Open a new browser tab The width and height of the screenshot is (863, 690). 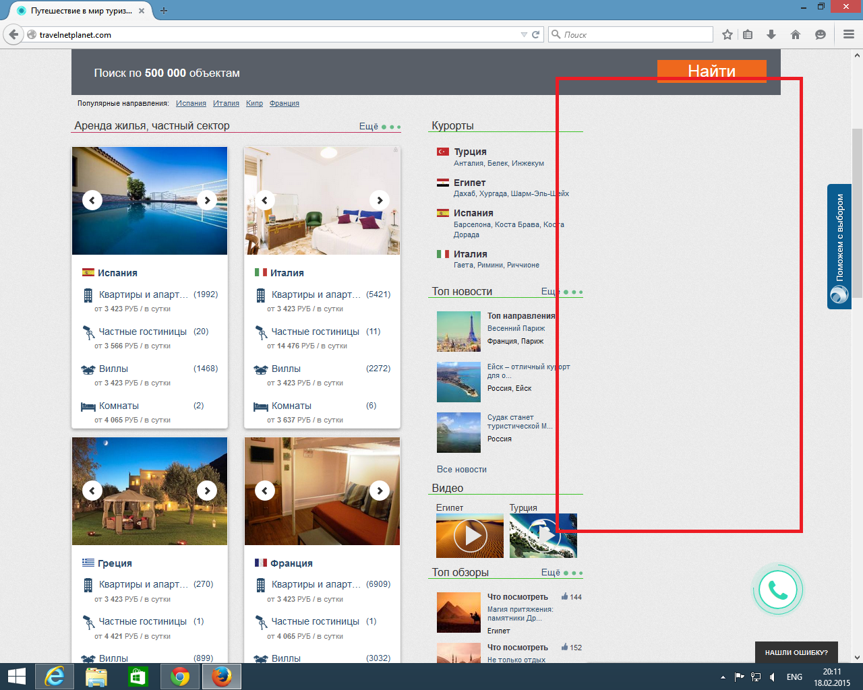point(164,11)
